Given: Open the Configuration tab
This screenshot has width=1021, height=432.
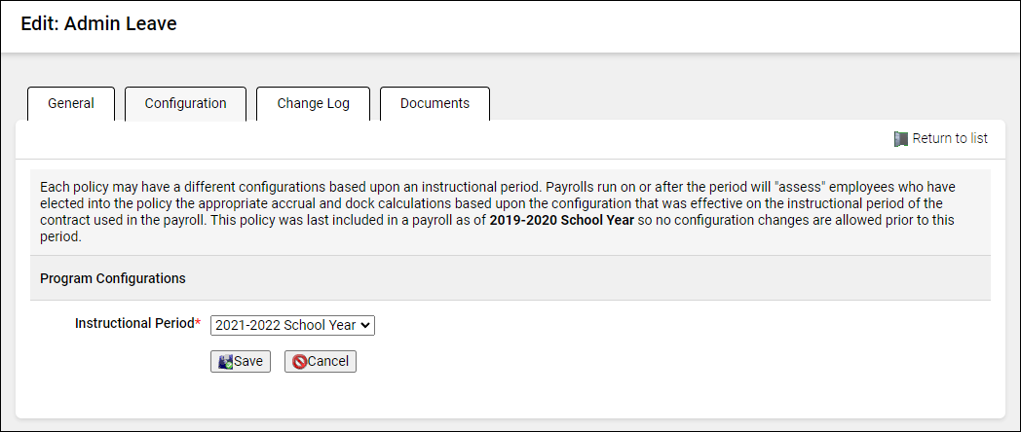Looking at the screenshot, I should 185,103.
